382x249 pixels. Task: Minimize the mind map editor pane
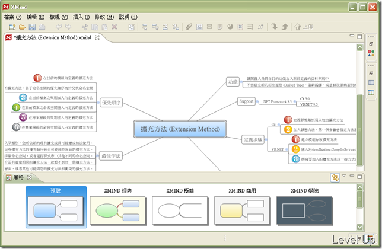coord(352,36)
